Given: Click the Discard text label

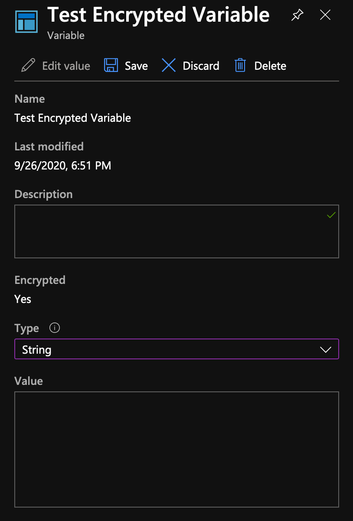Looking at the screenshot, I should click(201, 66).
